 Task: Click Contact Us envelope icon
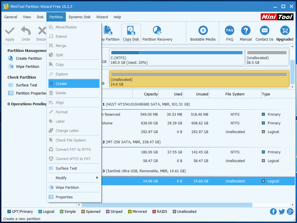coord(265,30)
